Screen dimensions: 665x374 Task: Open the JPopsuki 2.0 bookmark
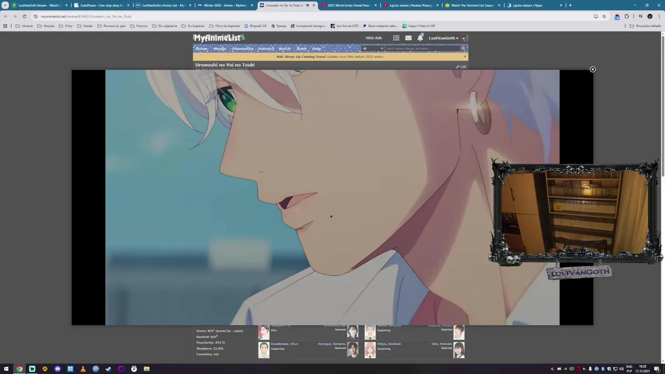tap(255, 26)
